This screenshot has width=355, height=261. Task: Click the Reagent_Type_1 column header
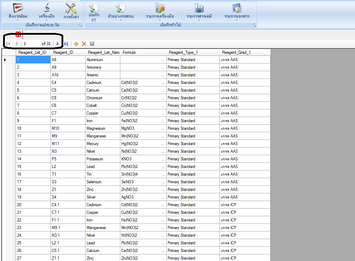click(x=193, y=52)
